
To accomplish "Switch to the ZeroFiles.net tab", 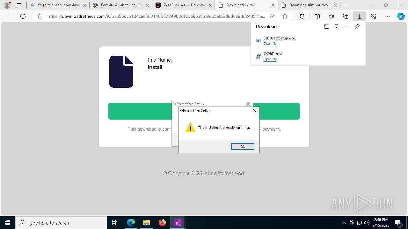I will (183, 5).
